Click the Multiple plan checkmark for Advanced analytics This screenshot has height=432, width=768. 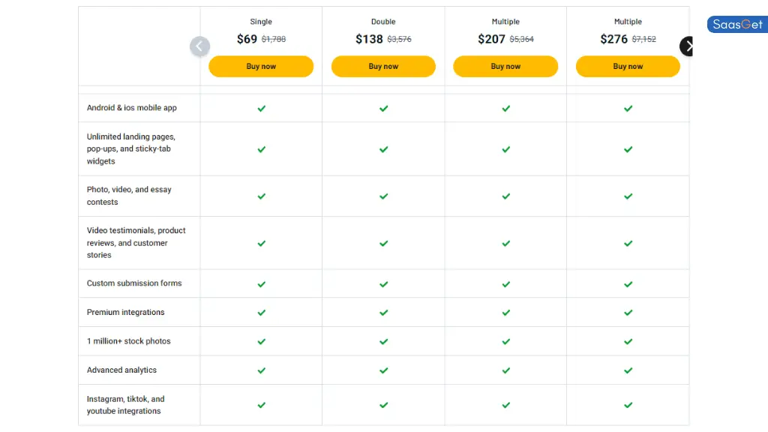tap(505, 370)
